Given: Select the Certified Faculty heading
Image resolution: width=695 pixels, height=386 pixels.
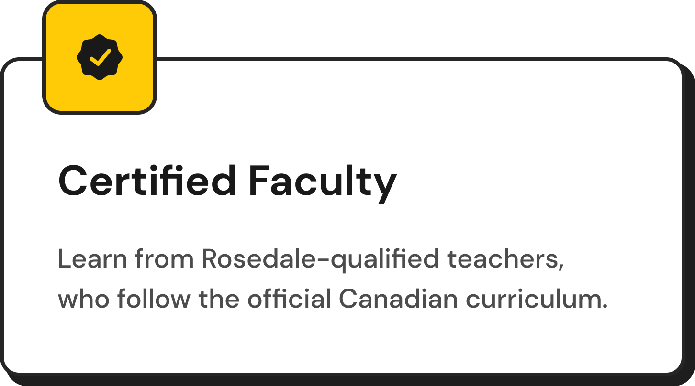Looking at the screenshot, I should [227, 182].
